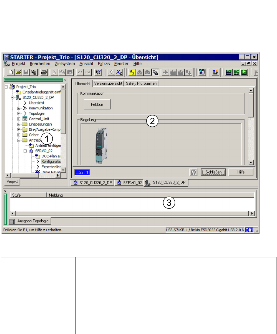Click the greyed X1 toolbar icon
277x334 pixels.
point(111,72)
